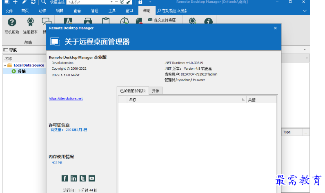
Task: Click the document with red dot recording icon
Action: pyautogui.click(x=139, y=21)
